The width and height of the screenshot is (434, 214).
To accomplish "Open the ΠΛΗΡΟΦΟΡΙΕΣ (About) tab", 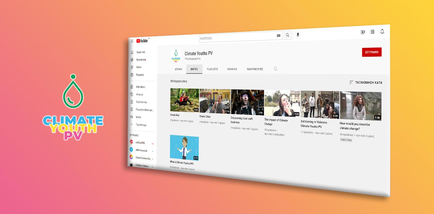I will [255, 69].
